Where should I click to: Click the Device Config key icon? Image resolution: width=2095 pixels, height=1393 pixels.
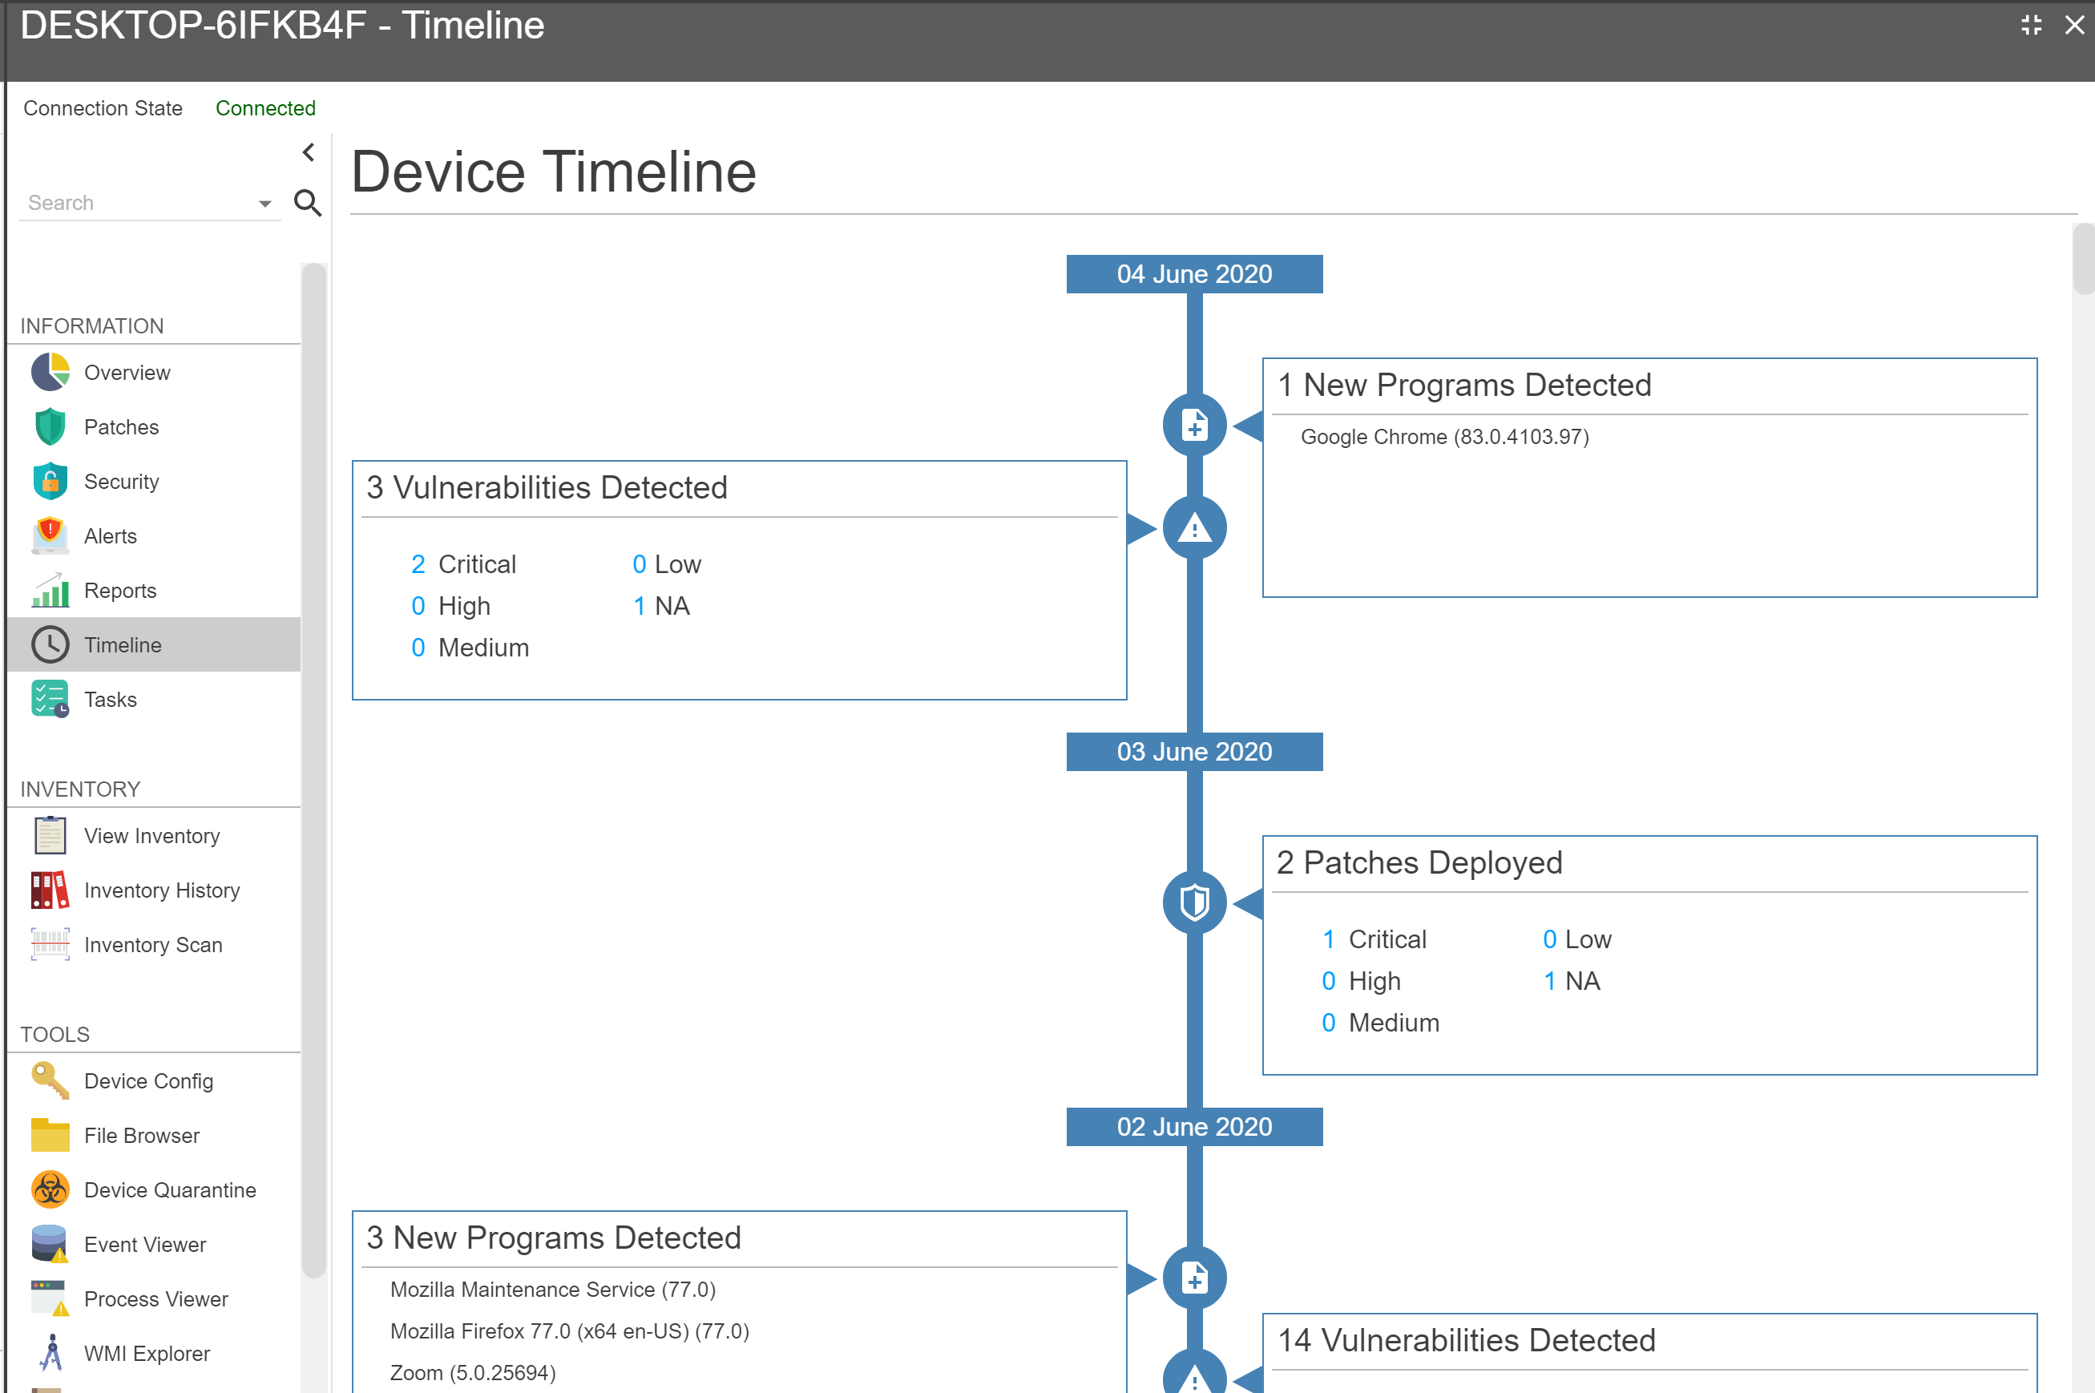coord(50,1080)
